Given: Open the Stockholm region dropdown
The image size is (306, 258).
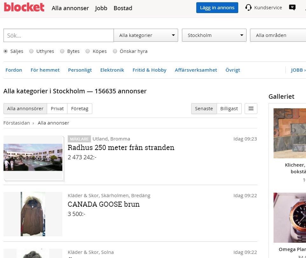Looking at the screenshot, I should [x=214, y=35].
